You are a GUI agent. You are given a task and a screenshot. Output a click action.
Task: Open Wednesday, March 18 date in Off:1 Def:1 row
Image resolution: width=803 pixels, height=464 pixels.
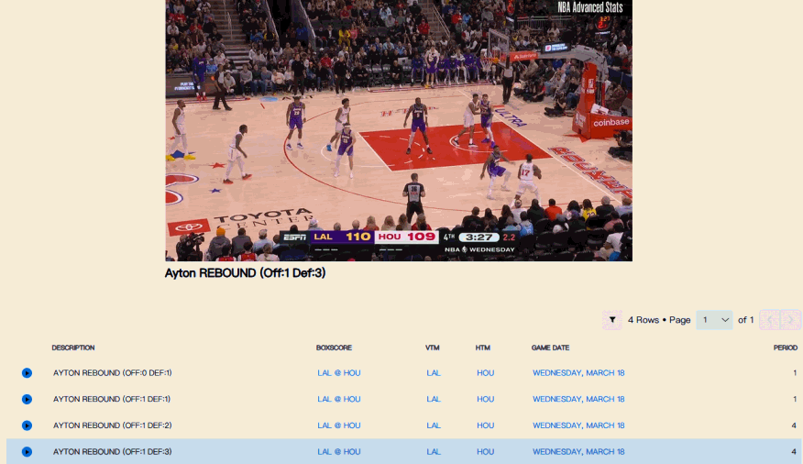[578, 399]
